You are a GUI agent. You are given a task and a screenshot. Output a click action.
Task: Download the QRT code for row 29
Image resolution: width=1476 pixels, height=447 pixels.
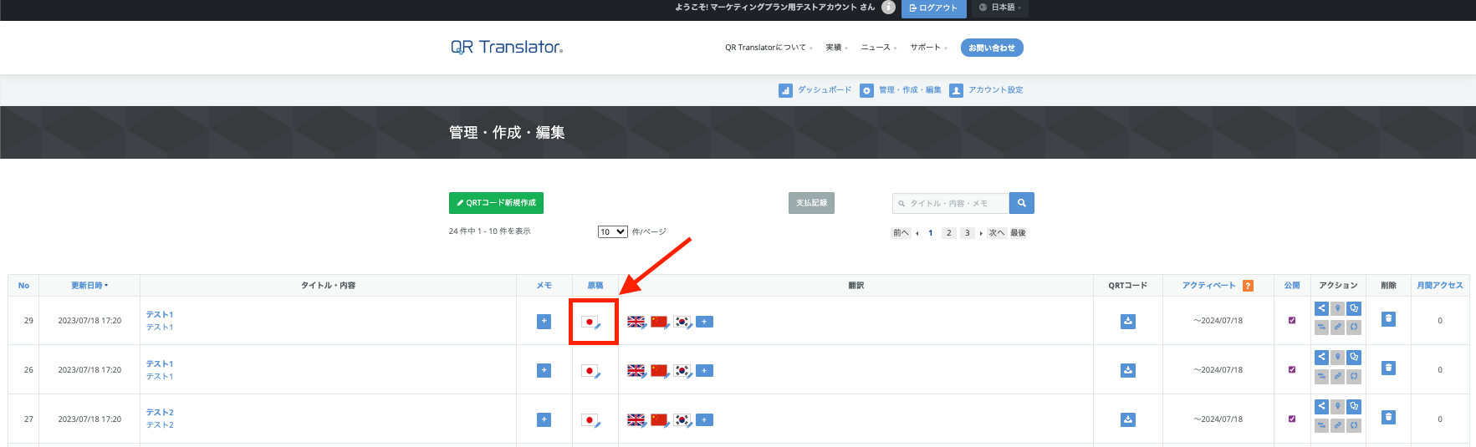(1128, 321)
